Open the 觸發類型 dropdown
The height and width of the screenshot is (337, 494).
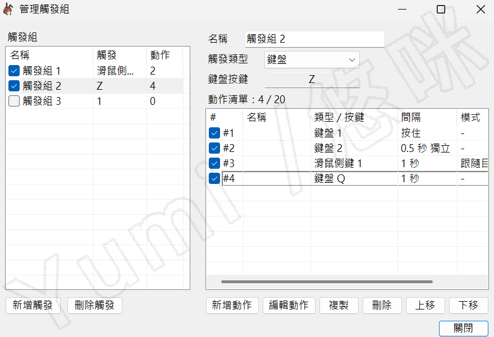(x=312, y=59)
